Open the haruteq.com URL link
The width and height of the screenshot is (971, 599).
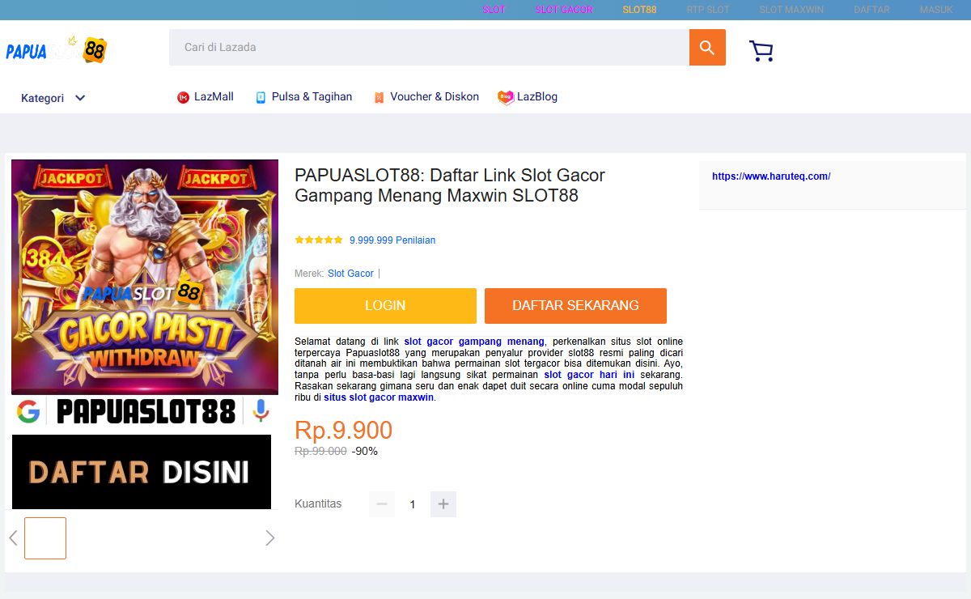point(771,176)
